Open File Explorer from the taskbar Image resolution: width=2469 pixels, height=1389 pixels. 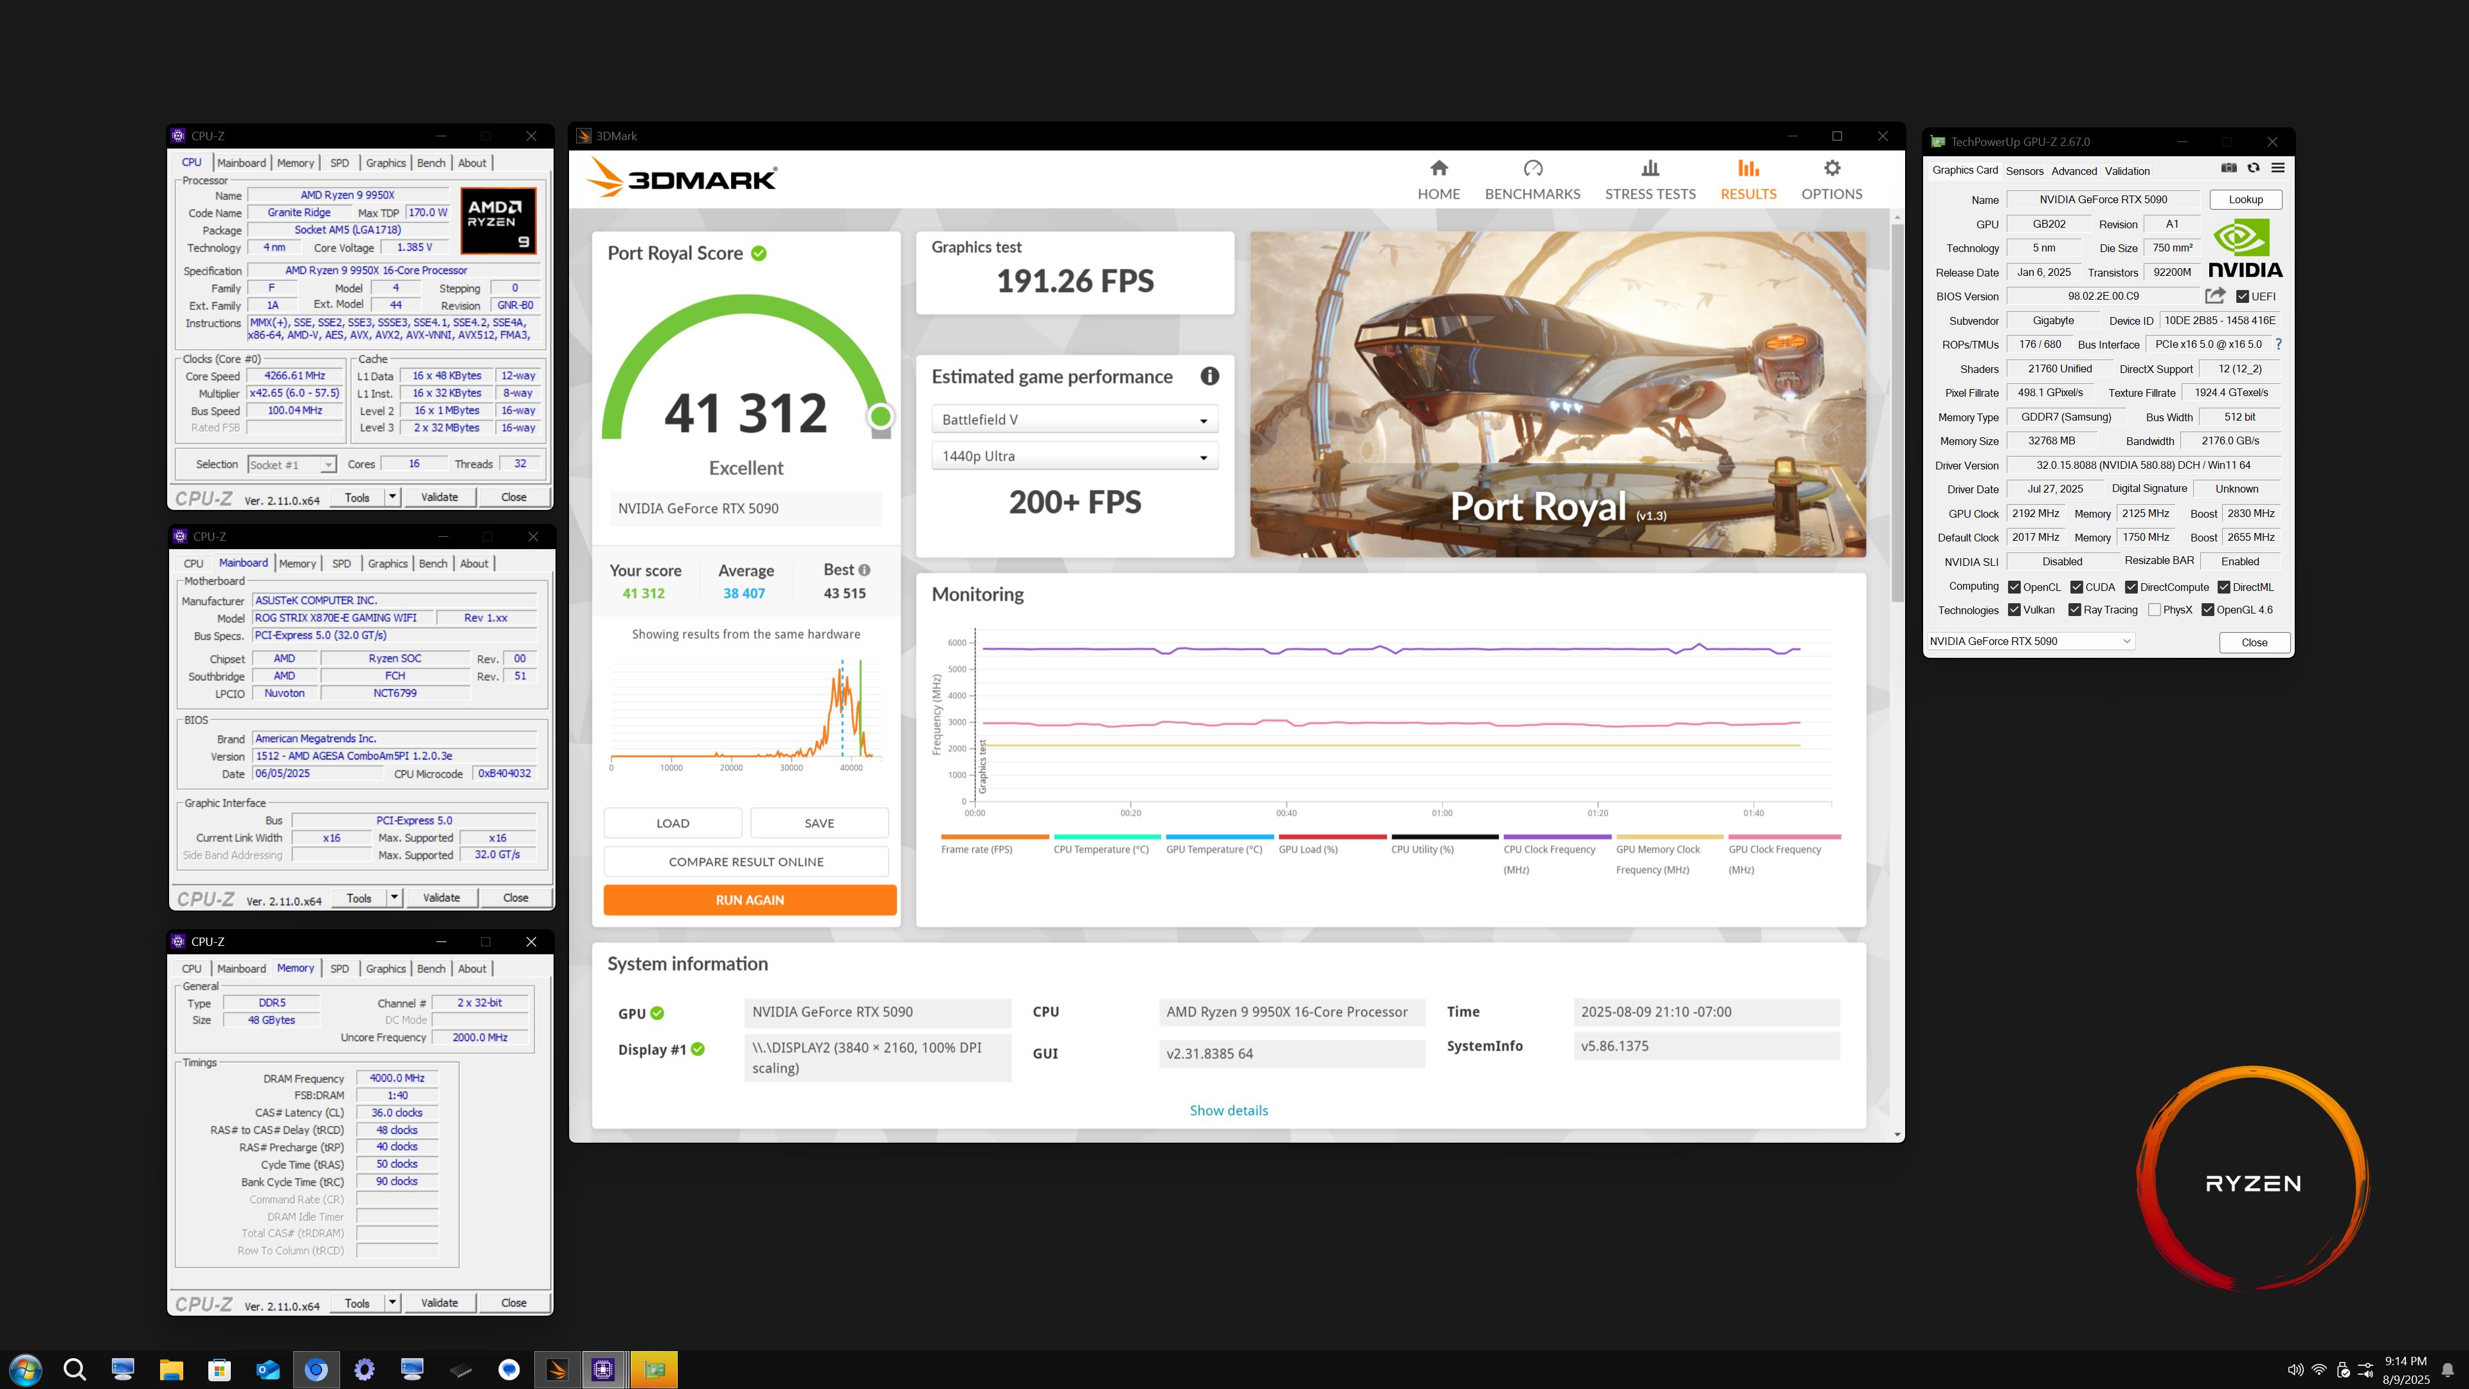click(170, 1370)
